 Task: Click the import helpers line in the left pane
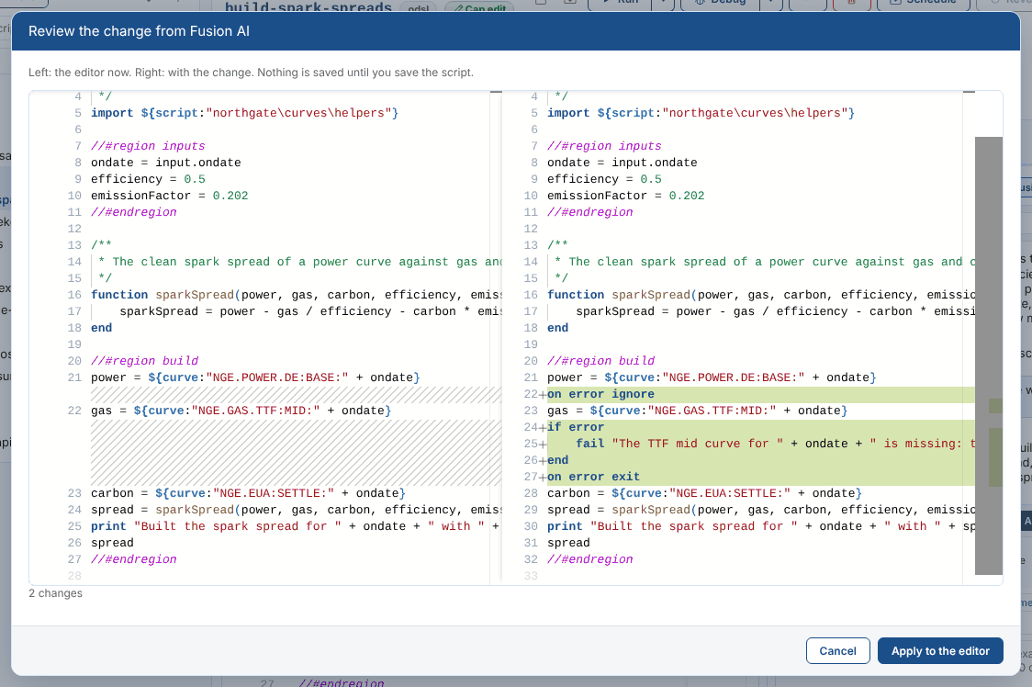pyautogui.click(x=244, y=113)
